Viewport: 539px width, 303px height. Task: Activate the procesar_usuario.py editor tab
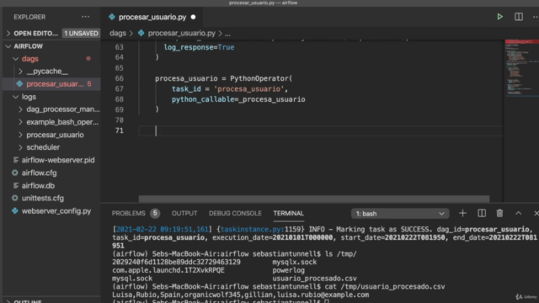click(x=152, y=17)
